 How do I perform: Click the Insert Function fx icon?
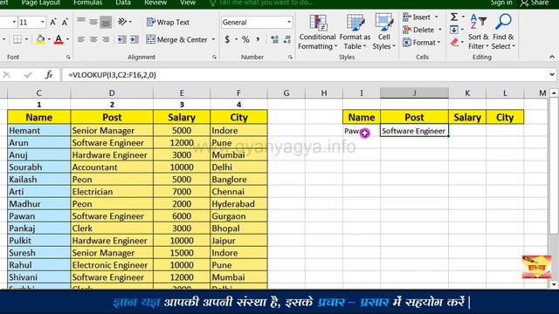(49, 75)
